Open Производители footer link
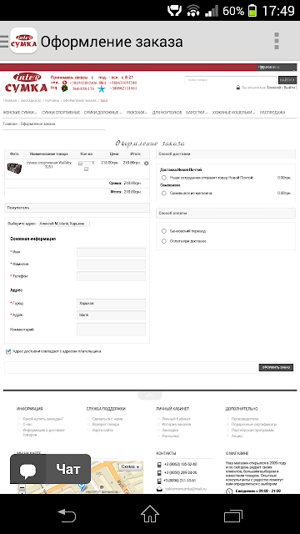 [x=245, y=419]
